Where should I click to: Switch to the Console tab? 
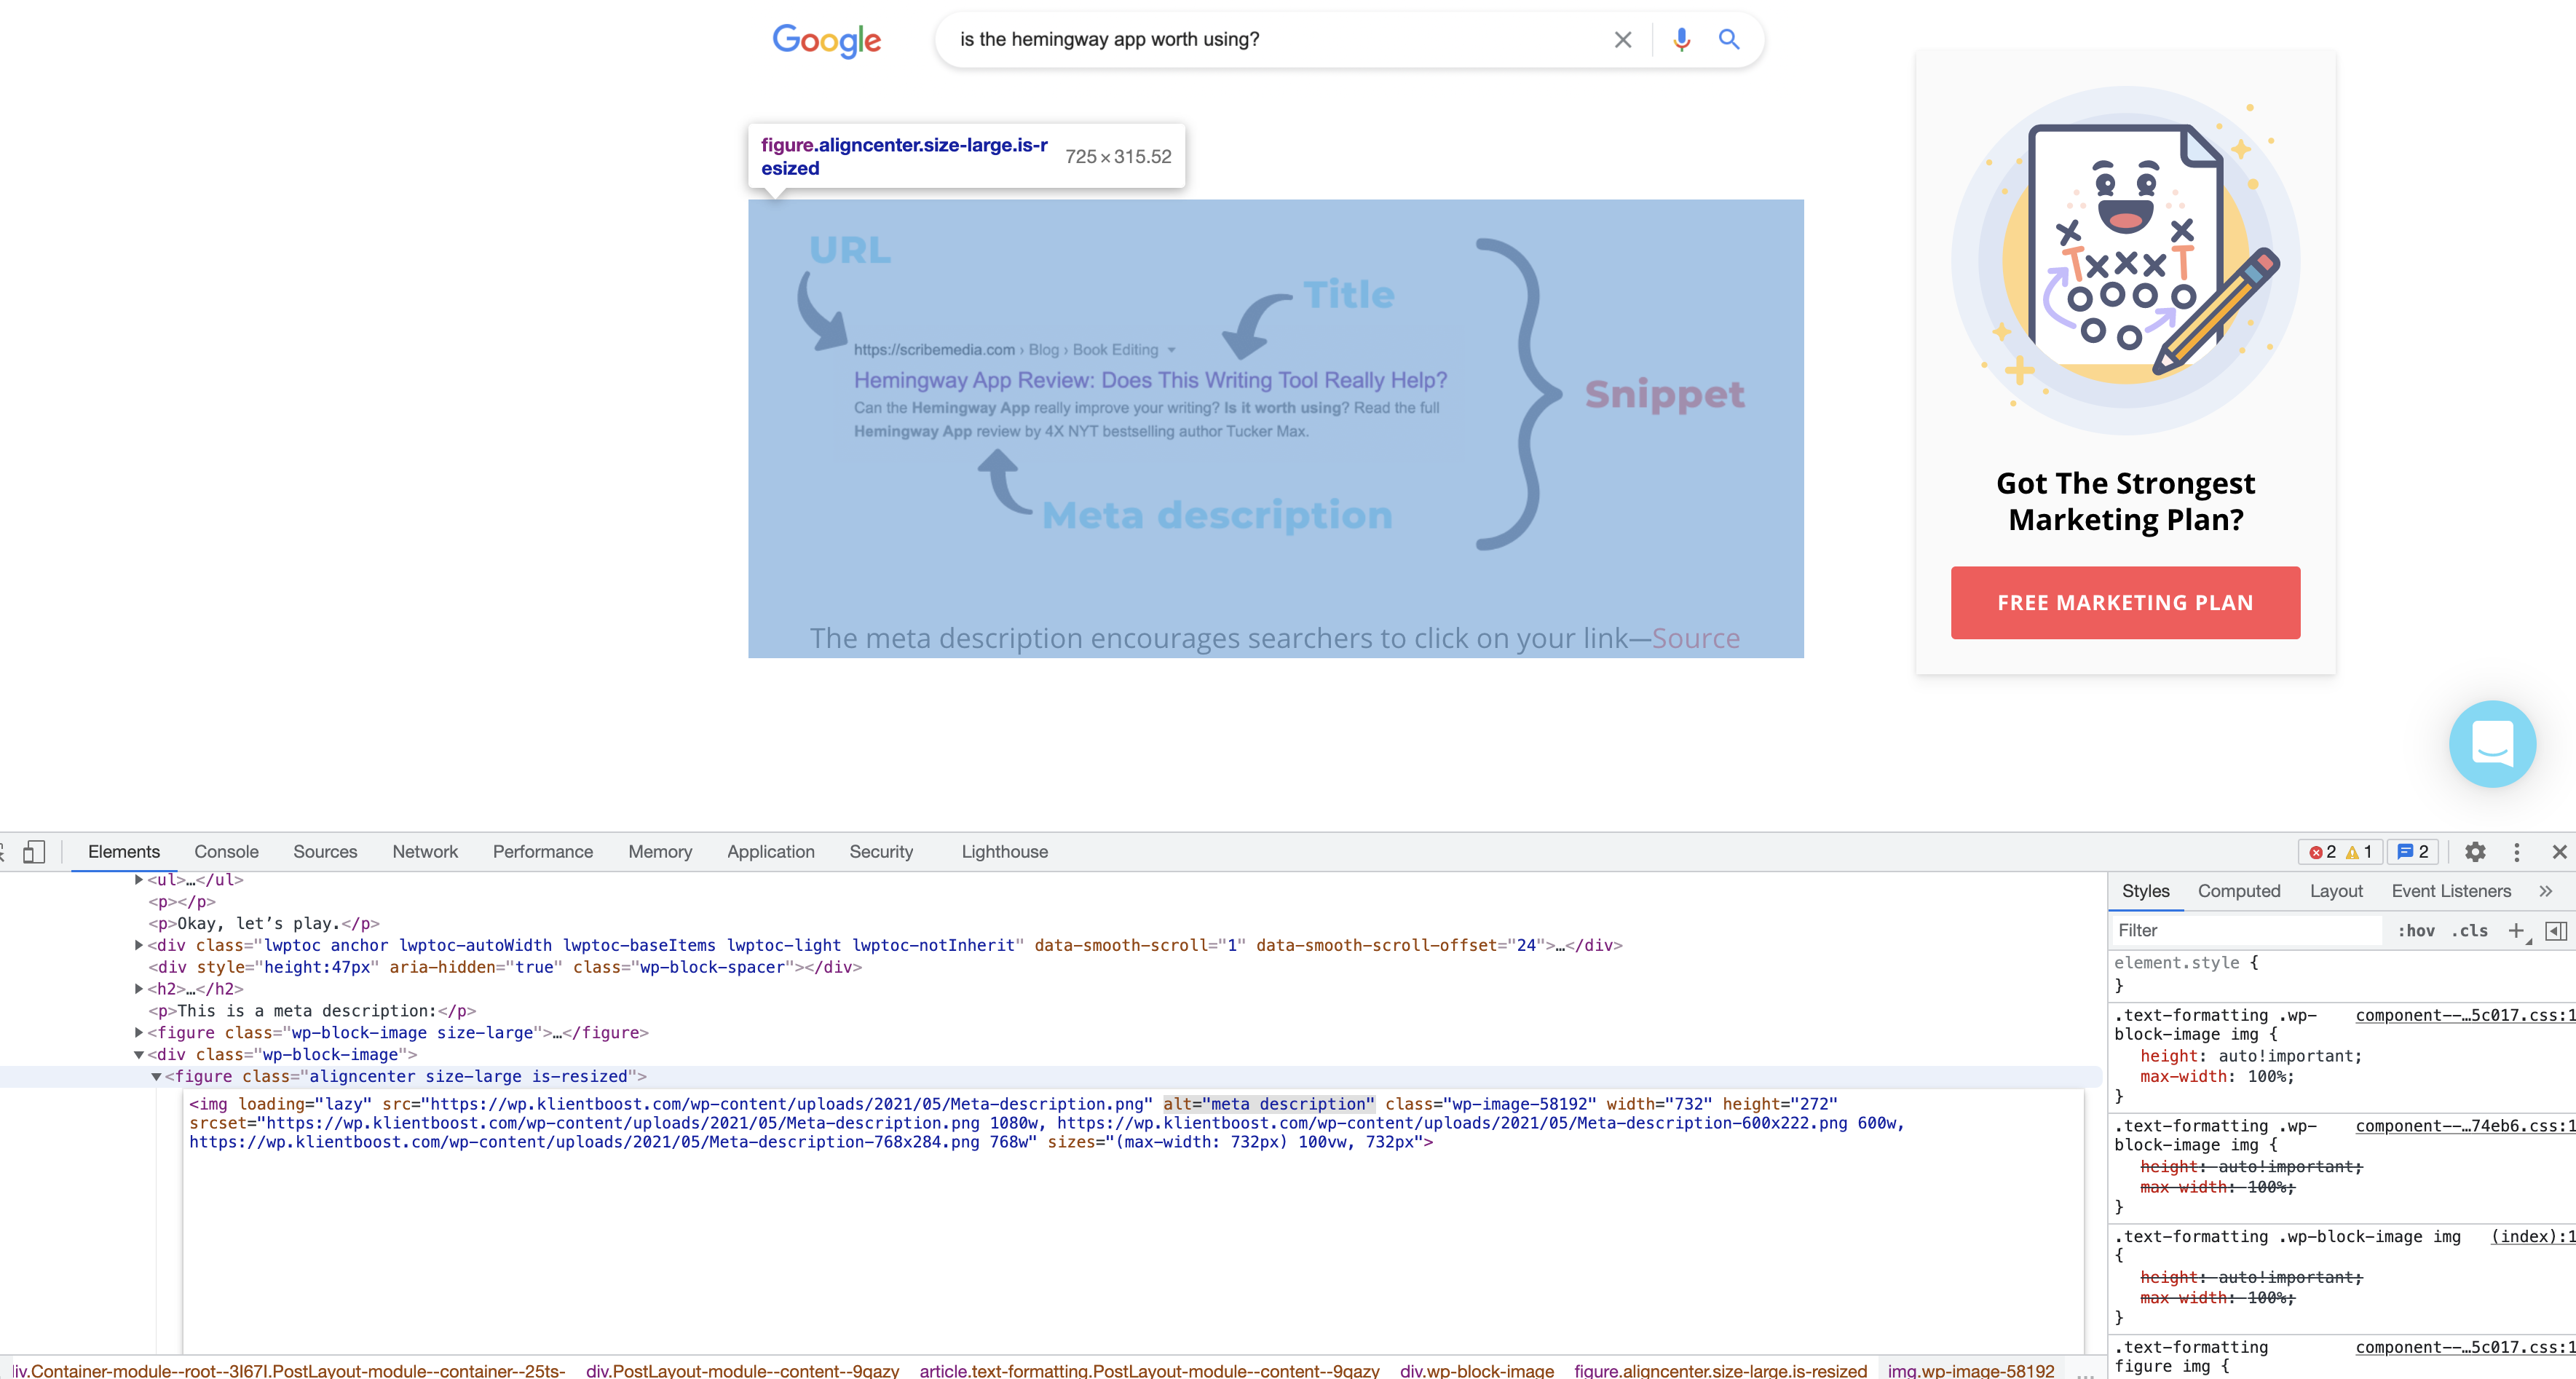click(227, 852)
